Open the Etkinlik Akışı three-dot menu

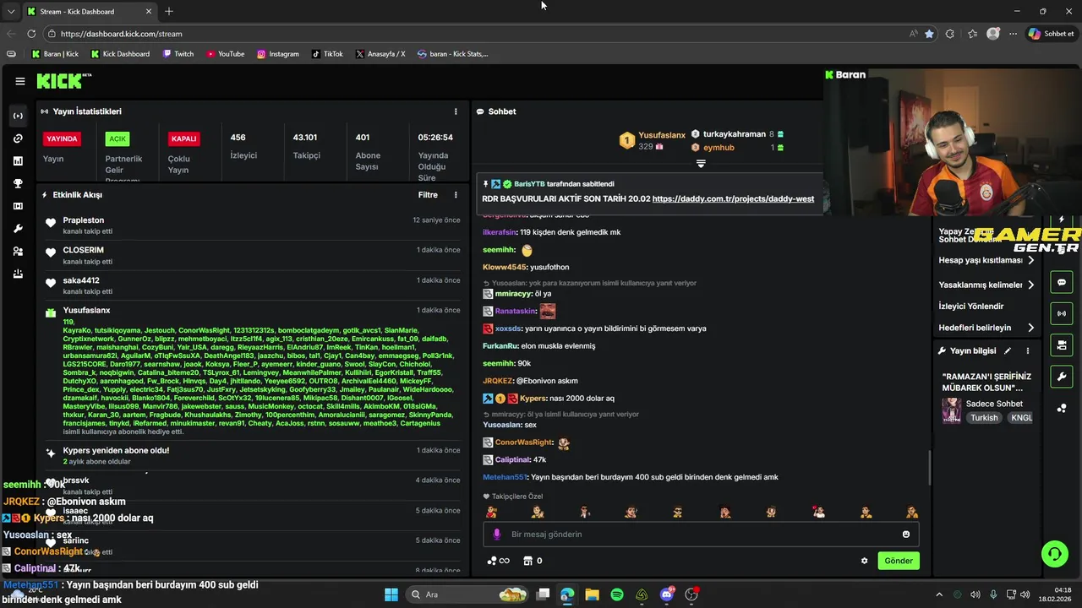pos(456,194)
